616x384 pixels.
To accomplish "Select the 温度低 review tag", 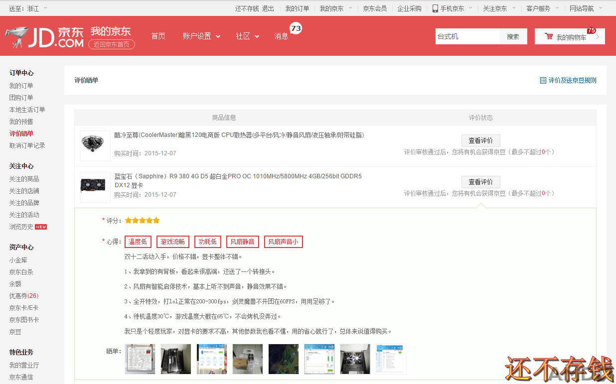I will 138,242.
